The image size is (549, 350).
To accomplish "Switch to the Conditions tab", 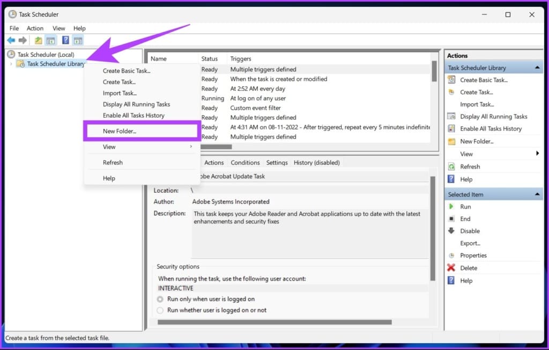I will click(245, 163).
